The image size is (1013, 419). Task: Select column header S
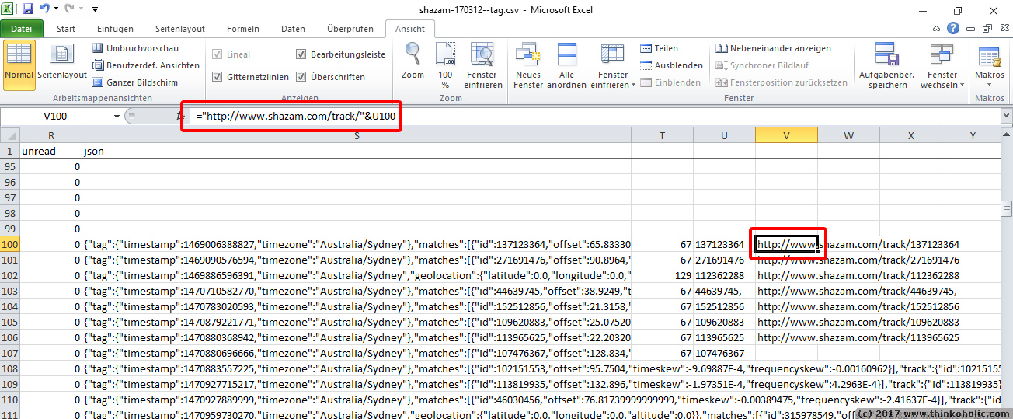click(357, 135)
